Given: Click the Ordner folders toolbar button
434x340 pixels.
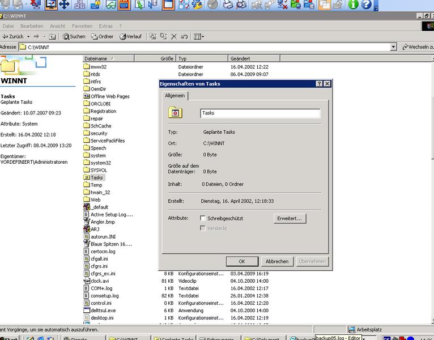Looking at the screenshot, I should click(102, 36).
